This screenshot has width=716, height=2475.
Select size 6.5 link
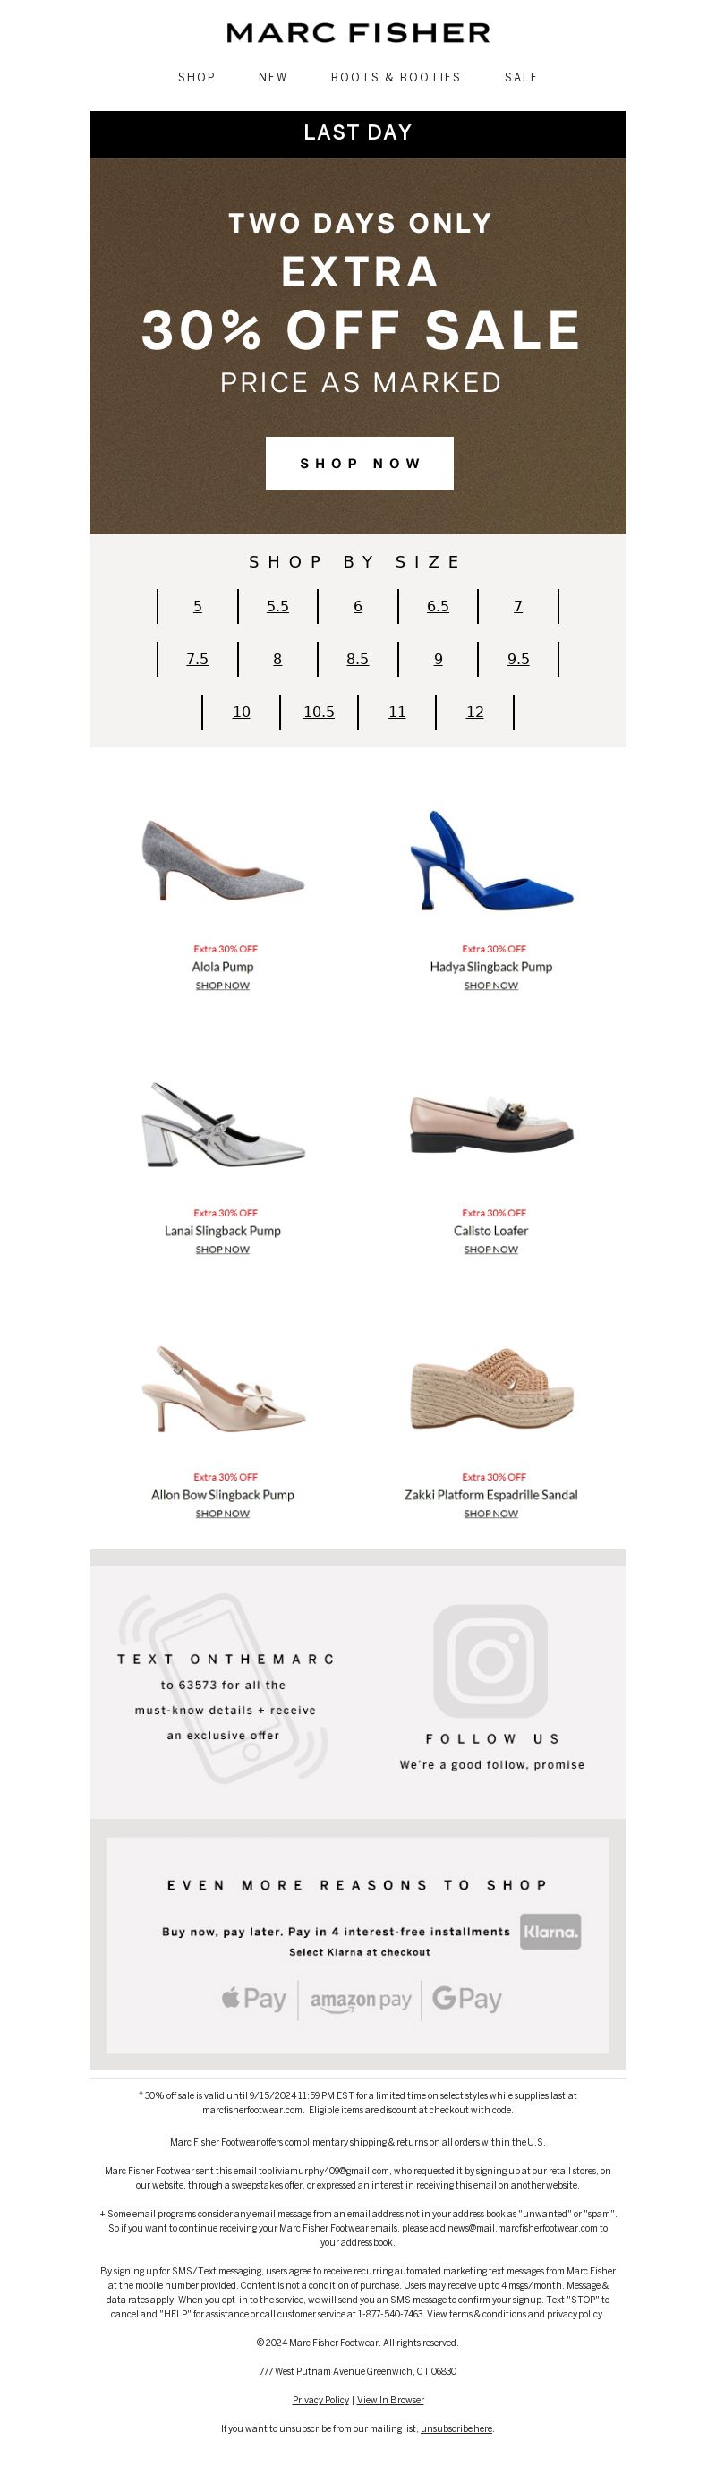(439, 606)
